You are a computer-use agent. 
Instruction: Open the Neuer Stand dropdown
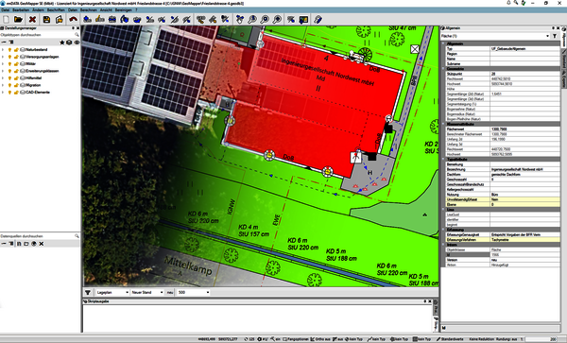tap(146, 292)
